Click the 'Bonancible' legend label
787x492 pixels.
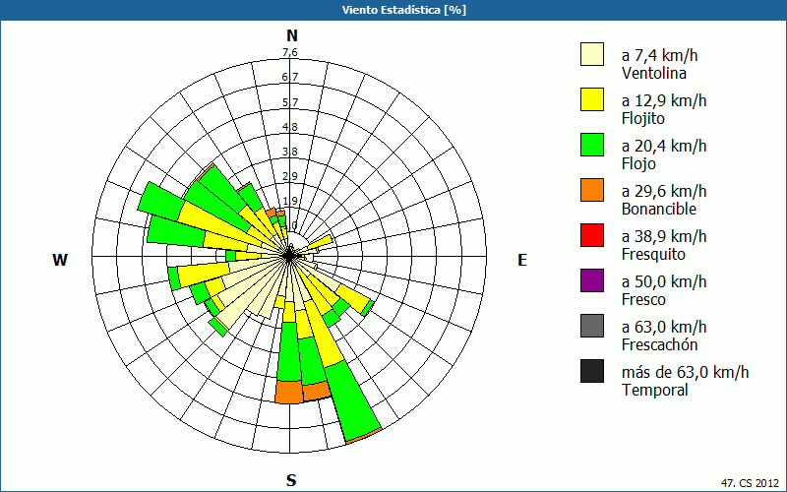[x=659, y=209]
